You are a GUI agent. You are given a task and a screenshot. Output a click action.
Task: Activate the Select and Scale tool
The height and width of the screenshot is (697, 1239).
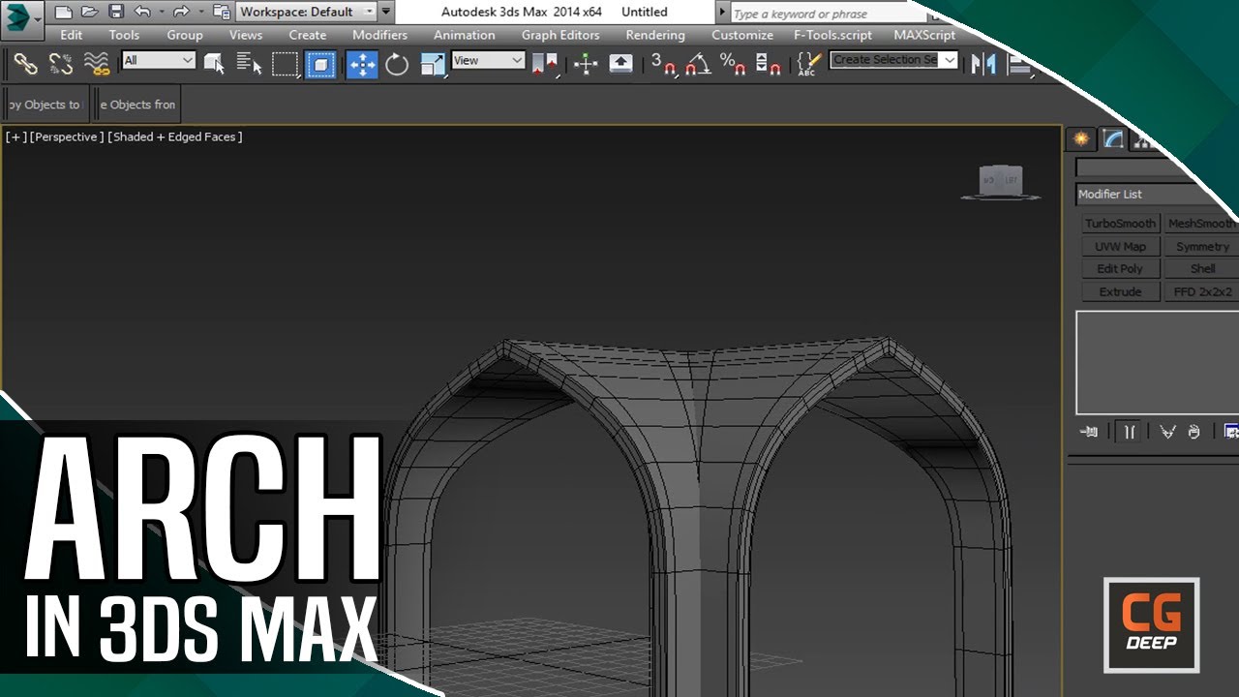(433, 64)
